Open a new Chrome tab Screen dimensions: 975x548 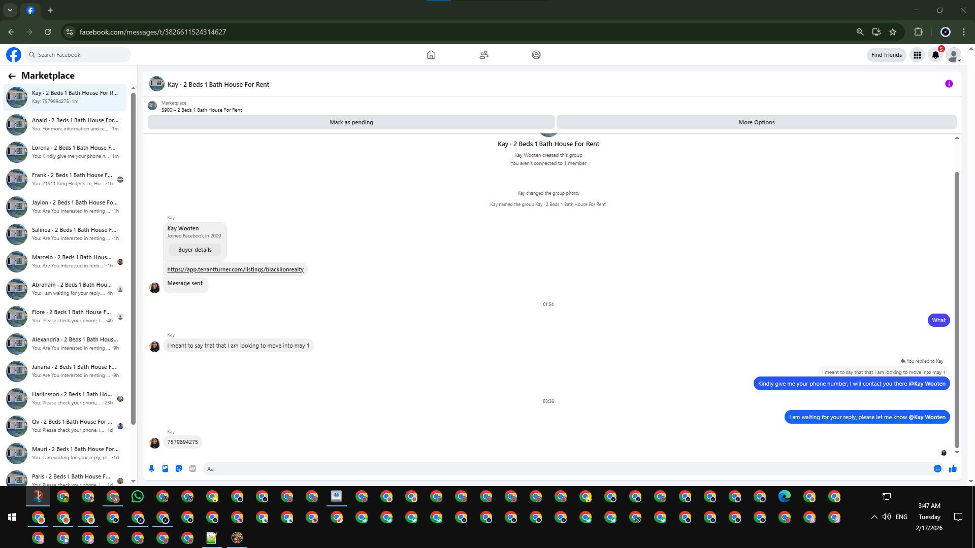[x=51, y=10]
